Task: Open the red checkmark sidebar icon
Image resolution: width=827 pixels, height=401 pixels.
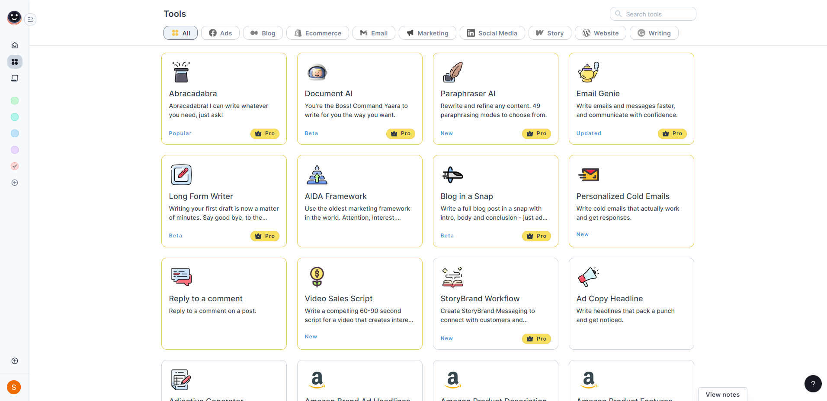Action: (x=15, y=166)
